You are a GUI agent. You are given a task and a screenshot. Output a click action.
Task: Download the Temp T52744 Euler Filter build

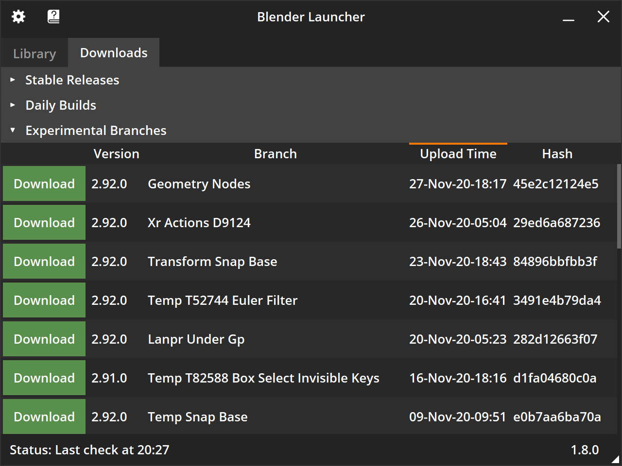[44, 300]
